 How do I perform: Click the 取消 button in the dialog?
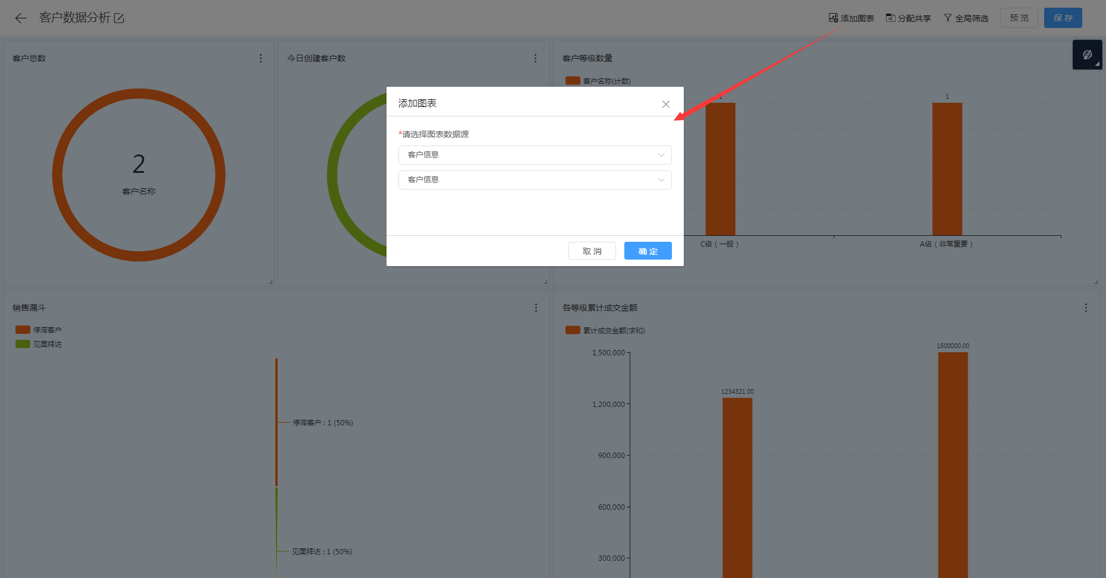(x=592, y=251)
